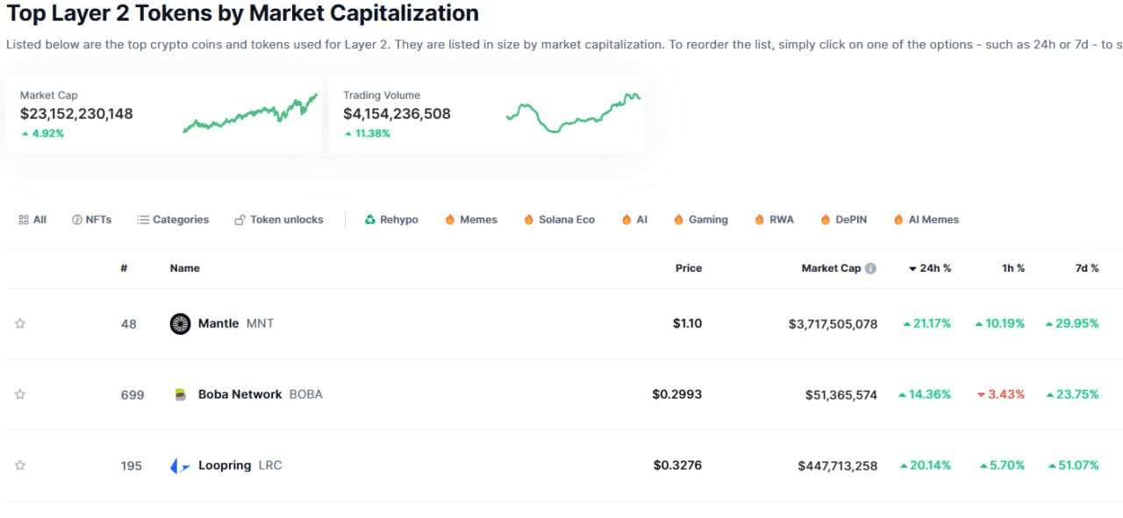Click the Boba Network logo icon
This screenshot has width=1123, height=518.
(x=180, y=395)
